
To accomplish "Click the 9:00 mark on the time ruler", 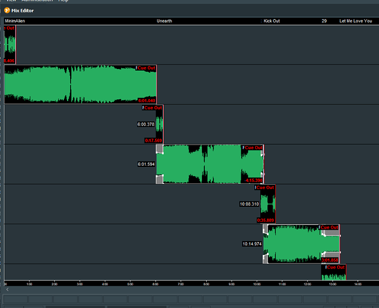I will [231, 284].
